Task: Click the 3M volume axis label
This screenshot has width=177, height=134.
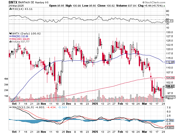Action: tap(6, 85)
